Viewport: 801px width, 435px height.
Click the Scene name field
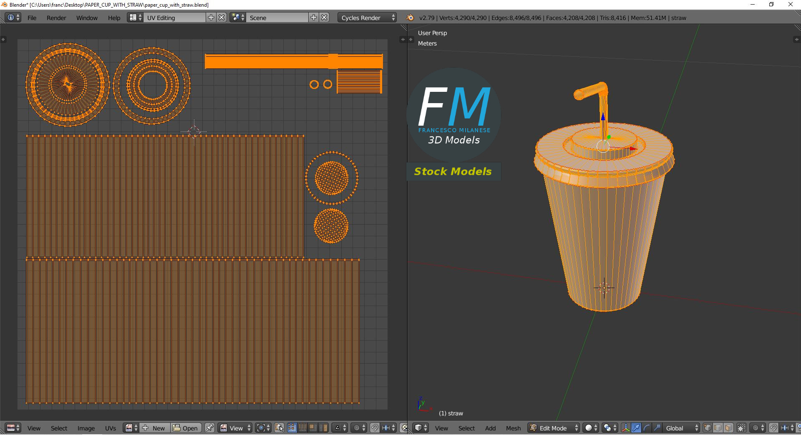[x=277, y=18]
